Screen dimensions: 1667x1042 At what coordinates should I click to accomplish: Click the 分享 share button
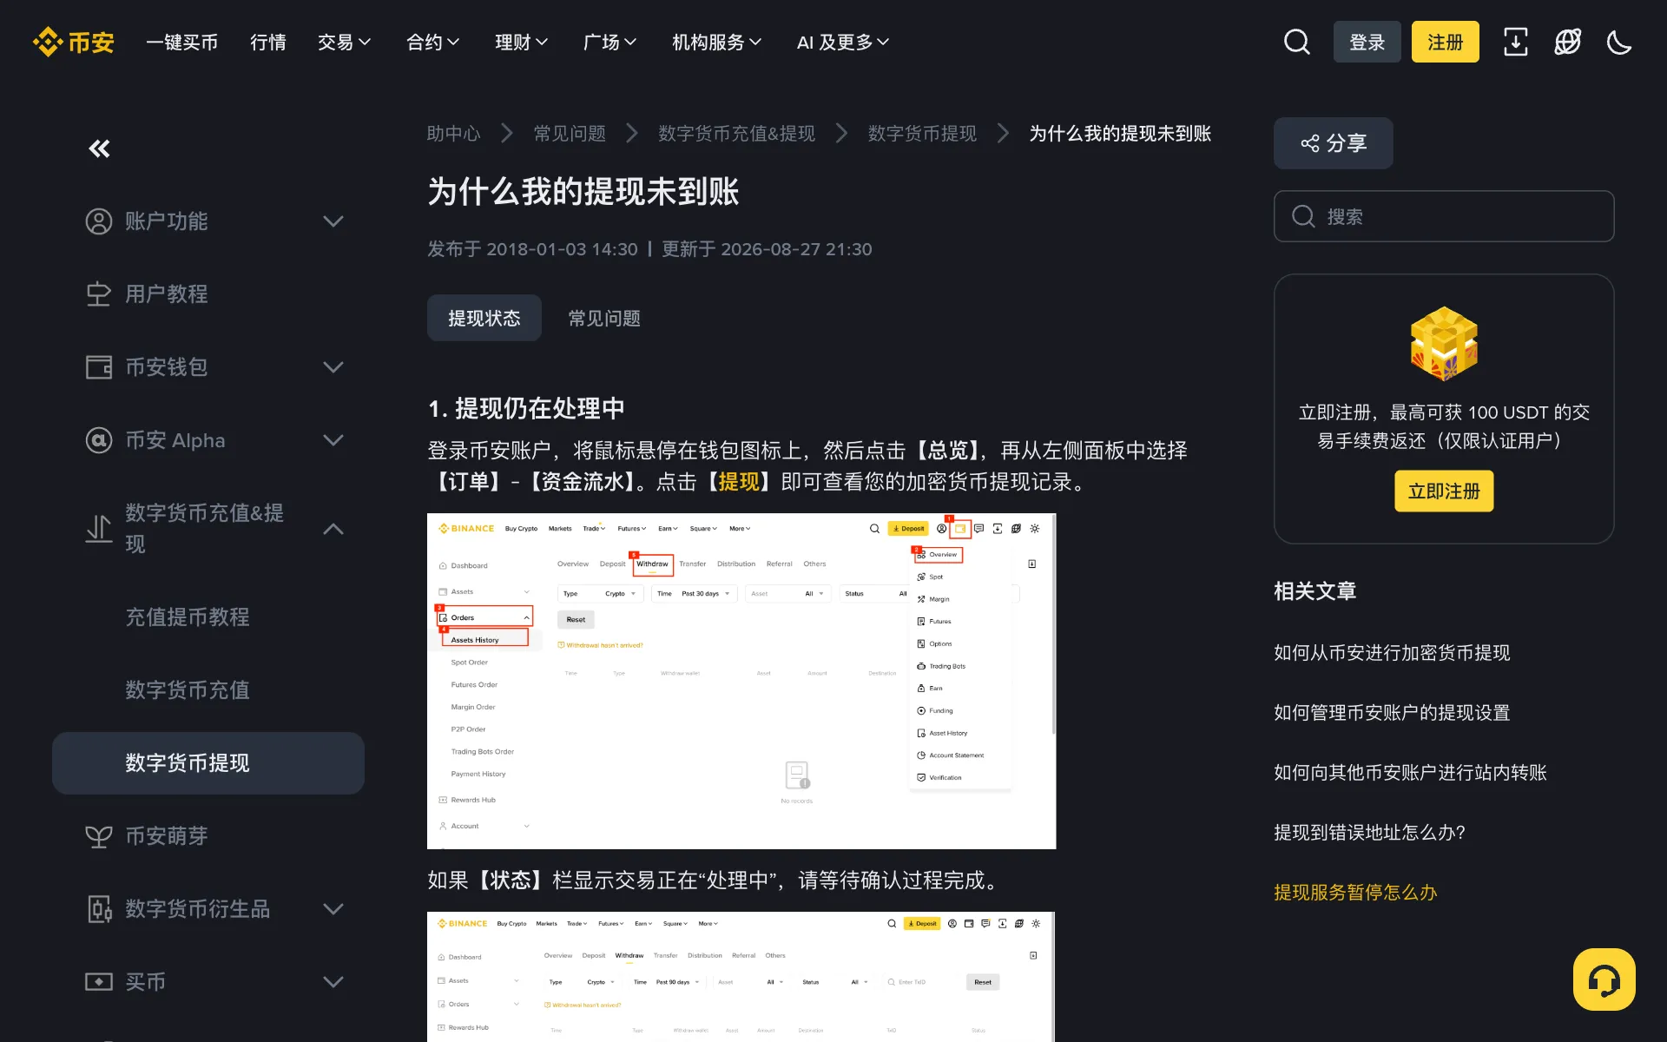1334,143
